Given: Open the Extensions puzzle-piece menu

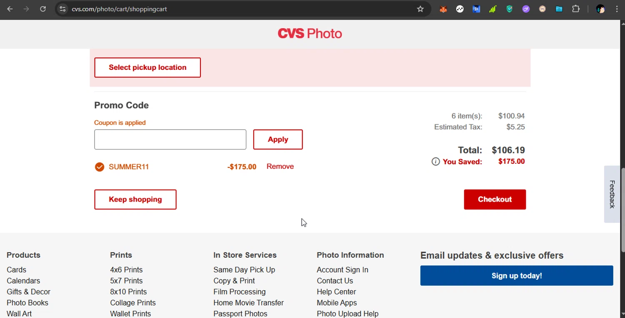Looking at the screenshot, I should 576,9.
